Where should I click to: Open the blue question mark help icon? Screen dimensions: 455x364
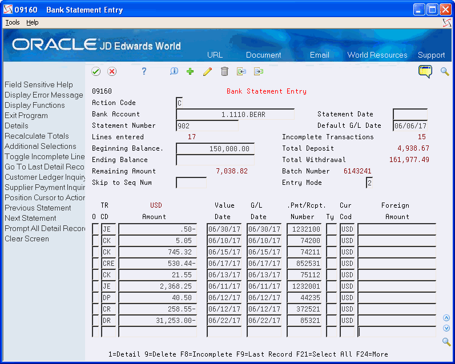point(144,71)
